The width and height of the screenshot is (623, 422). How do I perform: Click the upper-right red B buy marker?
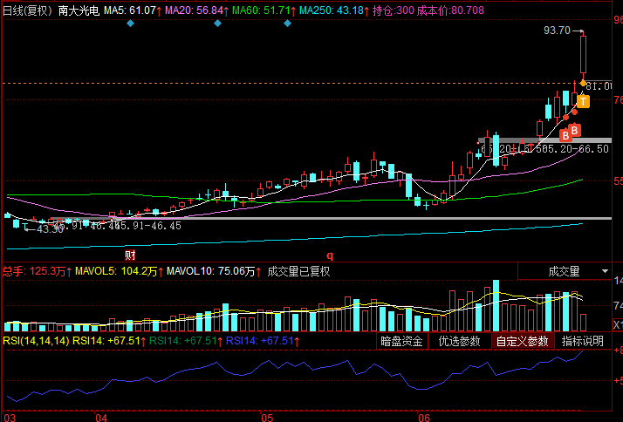point(574,130)
